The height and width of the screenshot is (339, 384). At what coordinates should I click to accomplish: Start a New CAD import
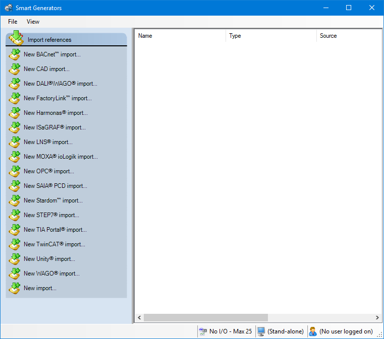pyautogui.click(x=46, y=69)
